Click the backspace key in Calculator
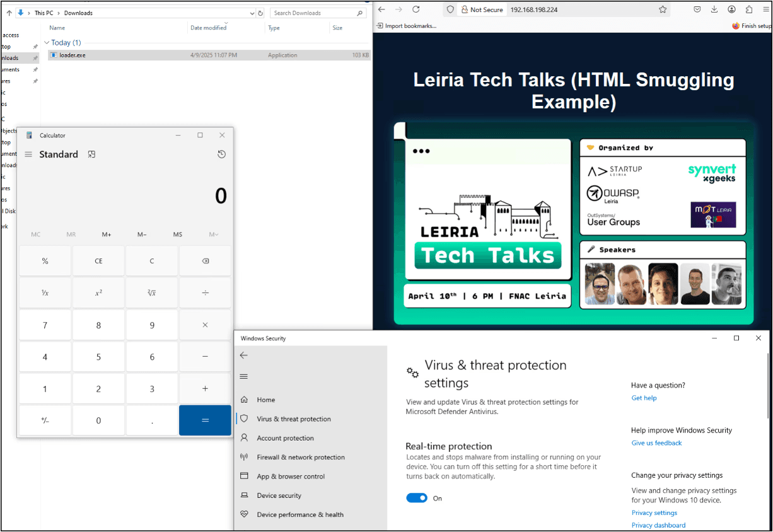 click(x=205, y=261)
